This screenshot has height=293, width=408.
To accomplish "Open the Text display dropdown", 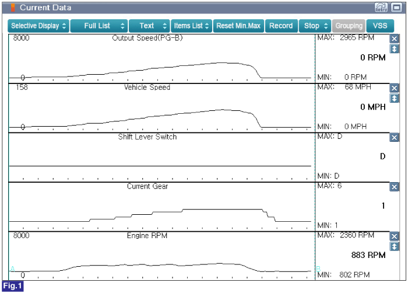I will pos(149,26).
